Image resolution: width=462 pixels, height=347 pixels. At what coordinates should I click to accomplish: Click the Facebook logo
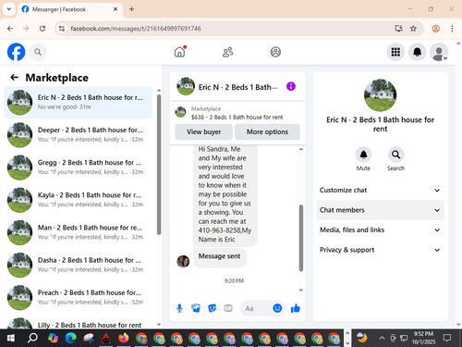pos(16,52)
